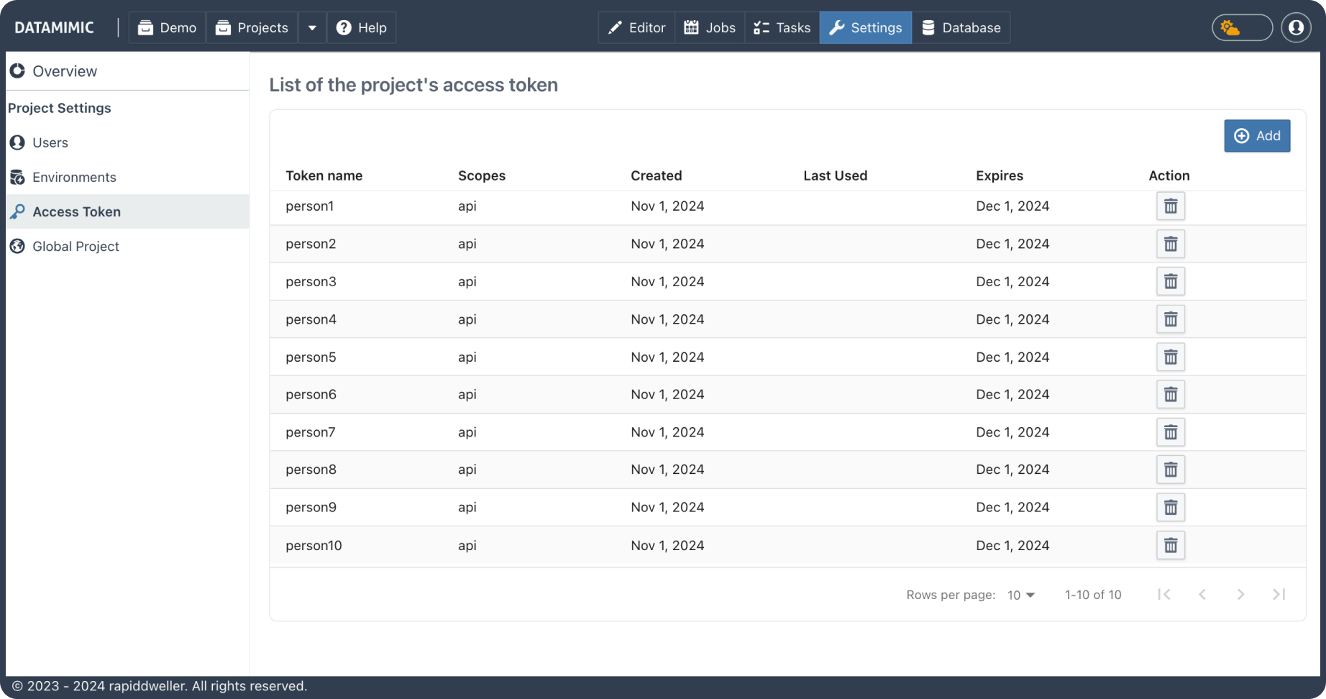Viewport: 1326px width, 699px height.
Task: Click the Add token button
Action: click(1257, 136)
